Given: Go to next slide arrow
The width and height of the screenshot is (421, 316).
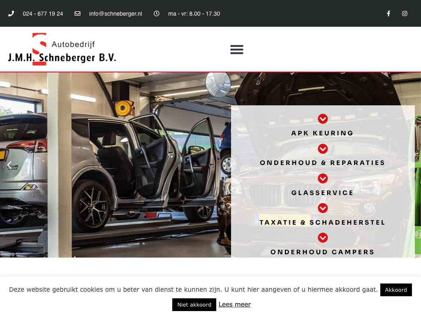Looking at the screenshot, I should [x=412, y=165].
